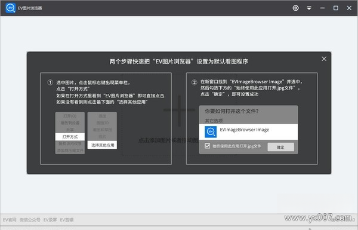Open the EV官网 link in footer
This screenshot has width=358, height=230.
coord(10,220)
